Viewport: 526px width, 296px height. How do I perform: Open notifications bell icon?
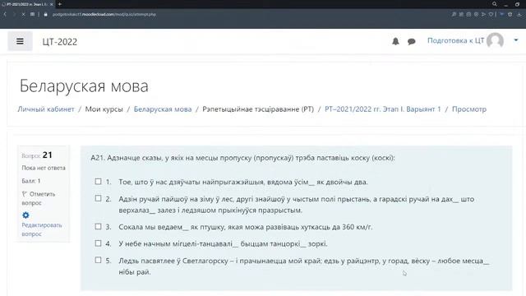pos(396,41)
